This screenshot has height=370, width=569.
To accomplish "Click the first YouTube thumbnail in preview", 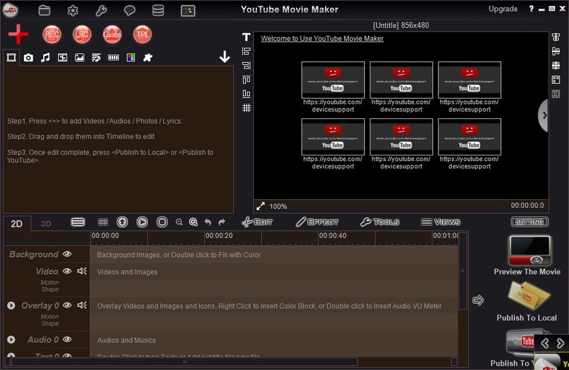I will pos(333,80).
